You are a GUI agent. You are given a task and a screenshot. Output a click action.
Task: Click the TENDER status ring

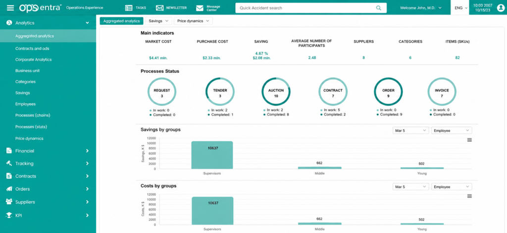(220, 92)
